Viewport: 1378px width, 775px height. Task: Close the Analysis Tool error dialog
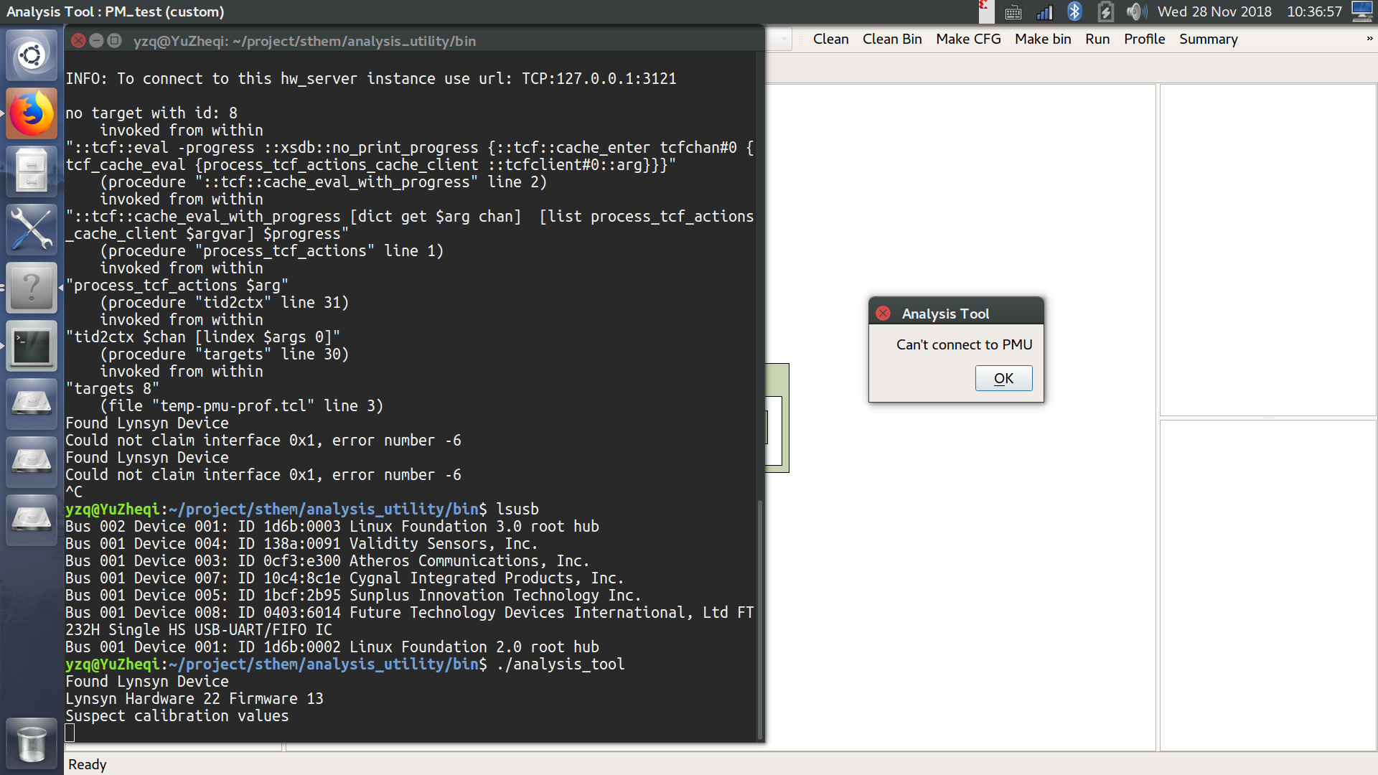click(x=883, y=314)
